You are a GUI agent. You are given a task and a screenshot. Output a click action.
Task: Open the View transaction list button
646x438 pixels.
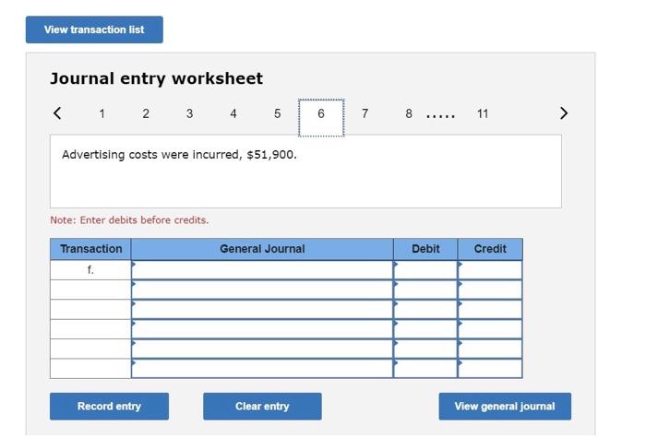click(x=94, y=30)
